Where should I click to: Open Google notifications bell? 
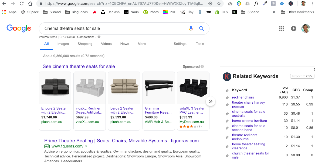(293, 29)
